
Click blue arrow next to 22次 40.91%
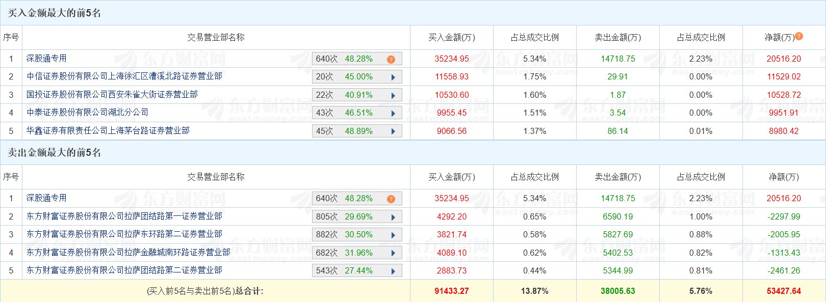coord(393,95)
